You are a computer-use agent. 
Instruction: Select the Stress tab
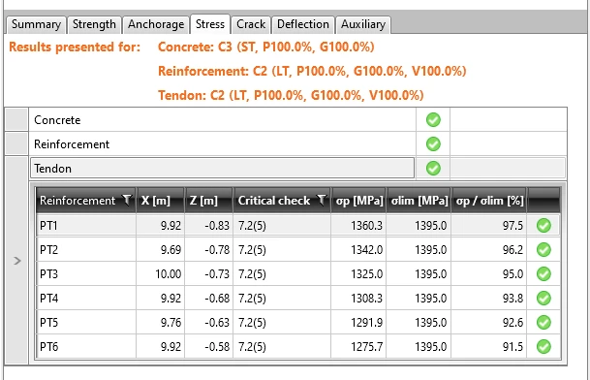(x=210, y=24)
